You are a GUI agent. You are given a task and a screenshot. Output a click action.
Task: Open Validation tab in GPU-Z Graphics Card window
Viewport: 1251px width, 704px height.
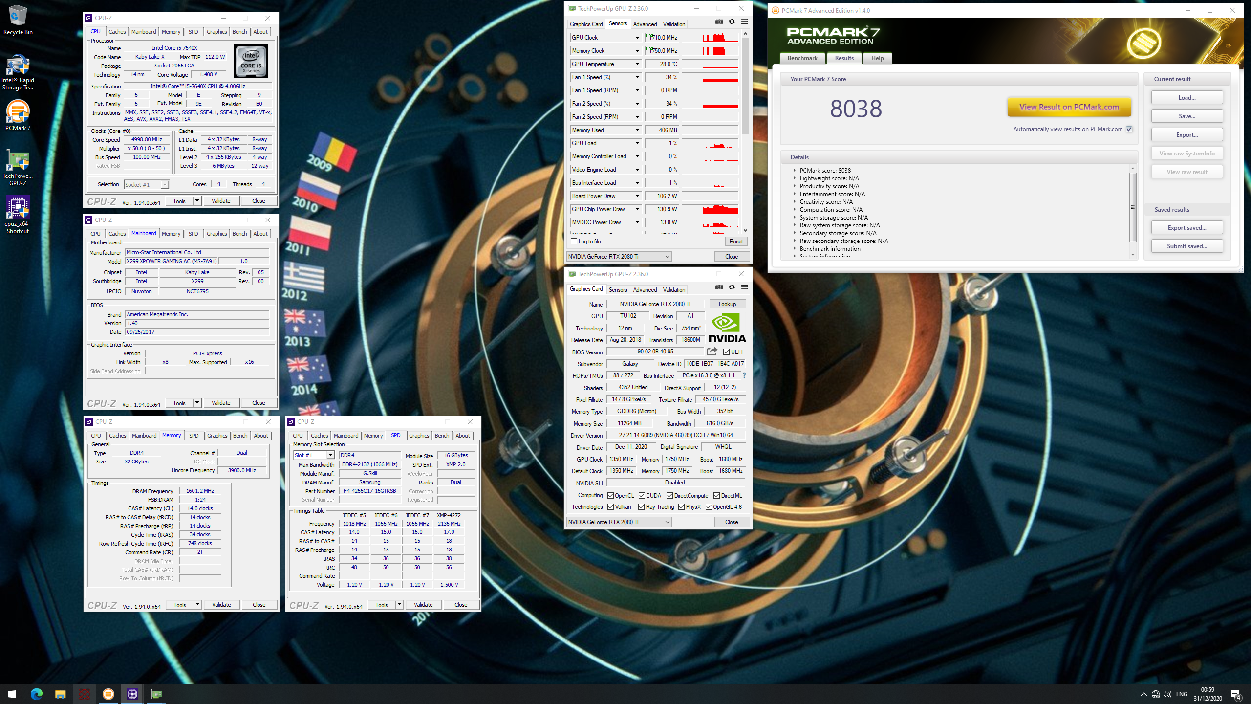point(674,290)
